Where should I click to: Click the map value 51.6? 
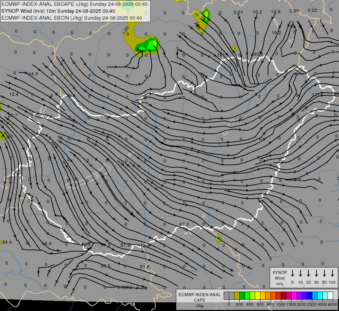click(x=145, y=267)
